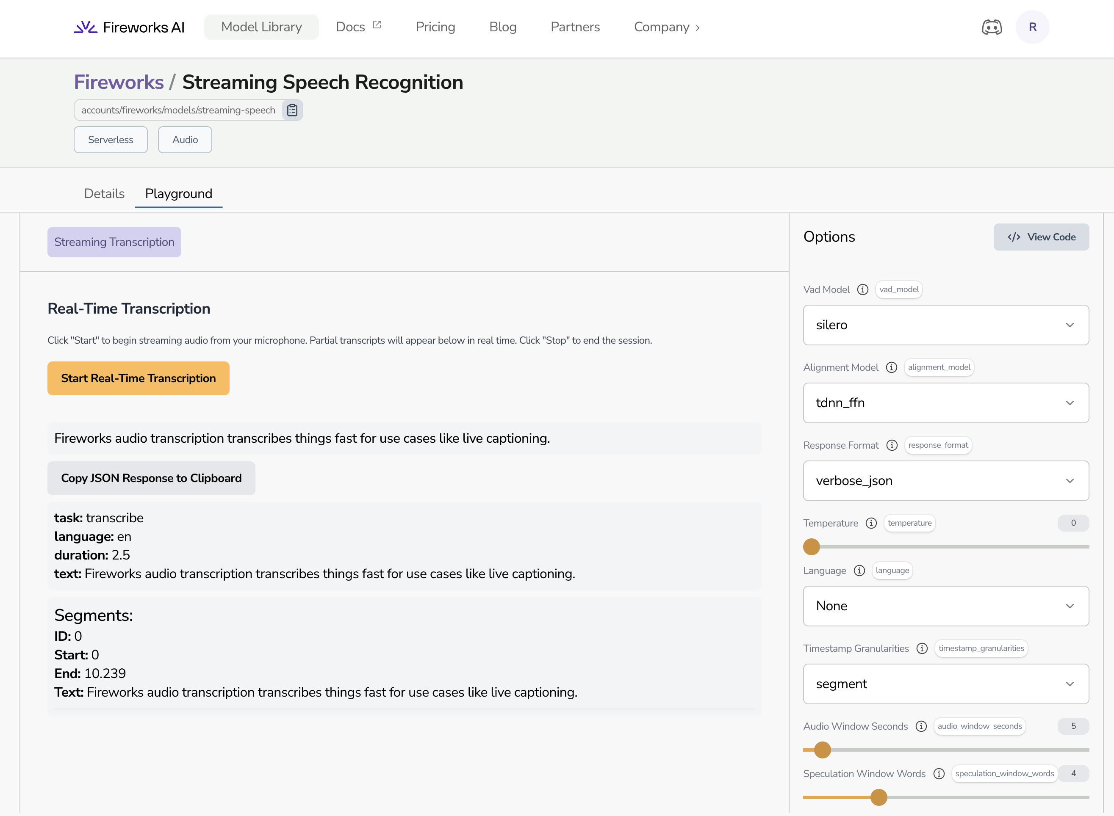This screenshot has width=1114, height=816.
Task: Open the Vad Model dropdown set to silero
Action: (x=946, y=325)
